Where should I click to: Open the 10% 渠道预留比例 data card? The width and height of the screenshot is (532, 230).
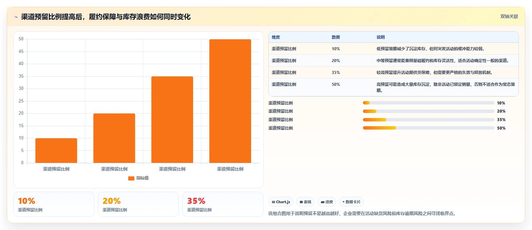tap(54, 204)
